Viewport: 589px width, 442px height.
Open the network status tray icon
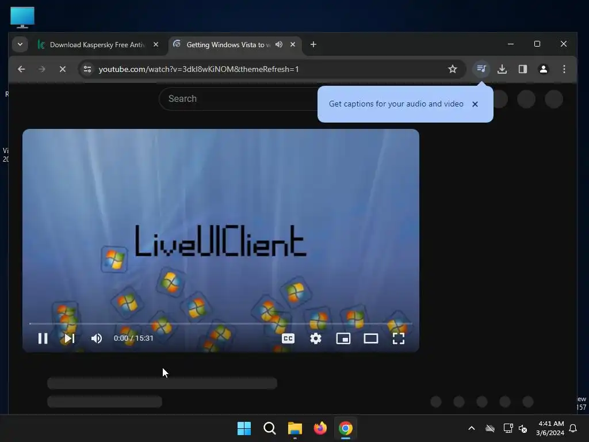508,428
